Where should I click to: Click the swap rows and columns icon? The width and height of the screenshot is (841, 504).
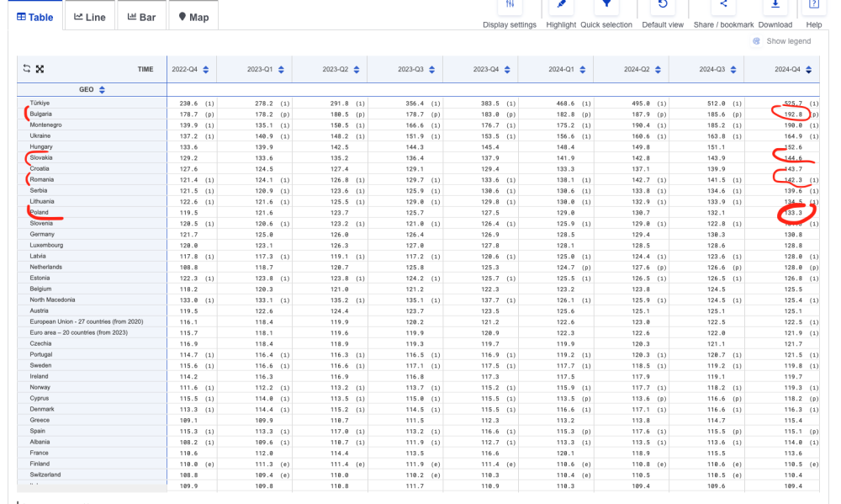27,69
